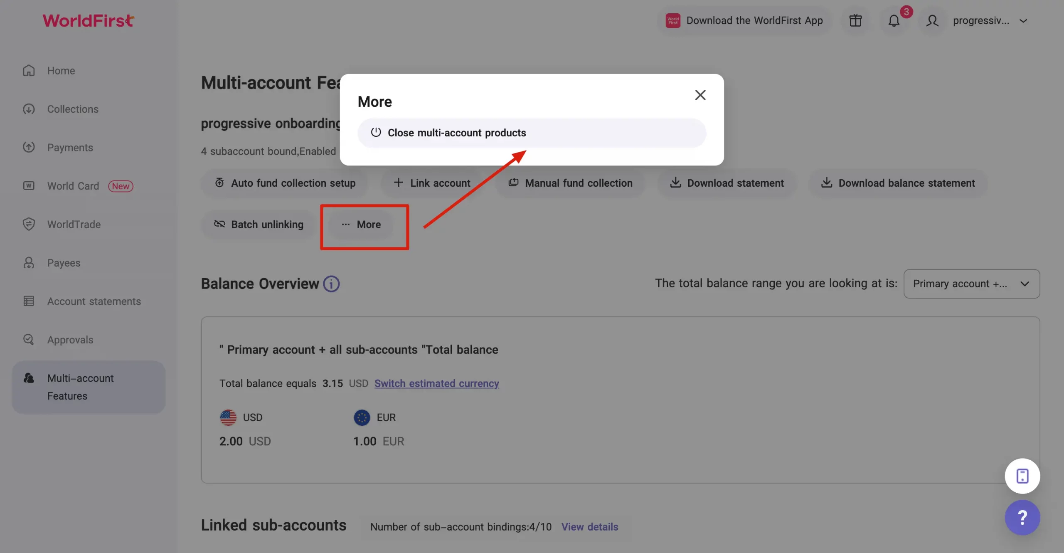1064x553 pixels.
Task: Open Account statements in sidebar
Action: (94, 301)
